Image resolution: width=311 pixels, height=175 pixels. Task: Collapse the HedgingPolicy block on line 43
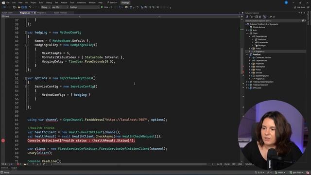[26, 45]
